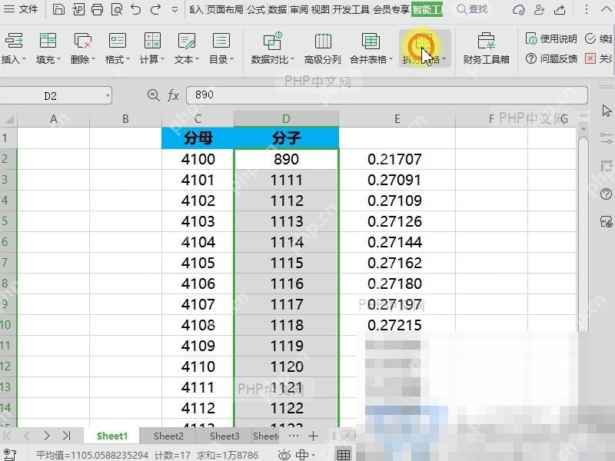Open the 格式 tool dropdown
Screen dimensions: 615x461
pyautogui.click(x=117, y=48)
